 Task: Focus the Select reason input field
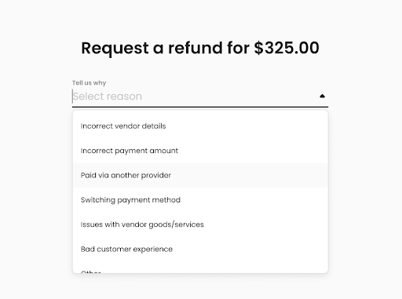pos(200,97)
